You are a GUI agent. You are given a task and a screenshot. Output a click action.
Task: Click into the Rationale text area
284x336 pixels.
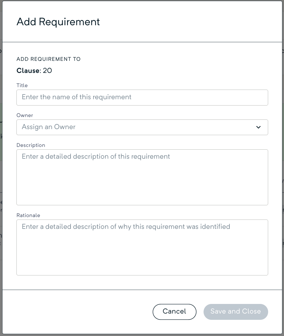[x=142, y=251]
